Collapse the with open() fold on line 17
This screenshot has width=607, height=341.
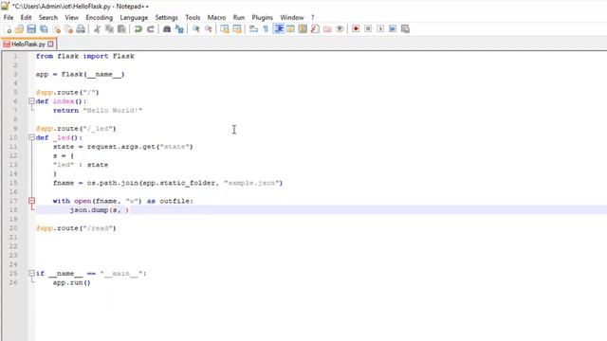pyautogui.click(x=31, y=201)
